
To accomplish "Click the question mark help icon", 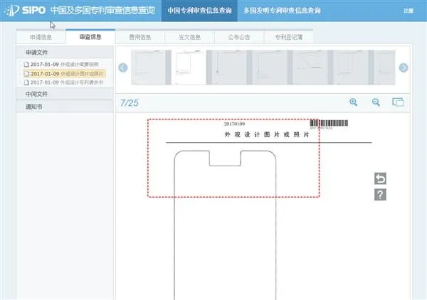I will 380,195.
